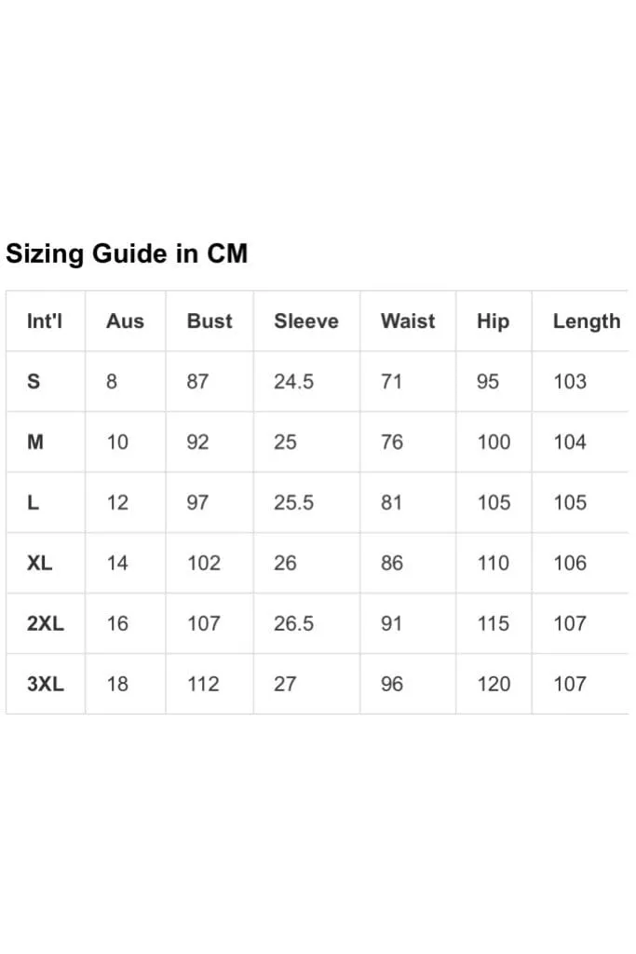Click the S size row label
Viewport: 636px width, 954px height.
(x=34, y=381)
